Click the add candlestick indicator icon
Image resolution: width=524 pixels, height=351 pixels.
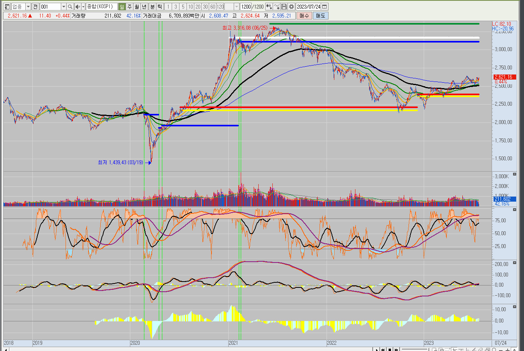[x=269, y=7]
